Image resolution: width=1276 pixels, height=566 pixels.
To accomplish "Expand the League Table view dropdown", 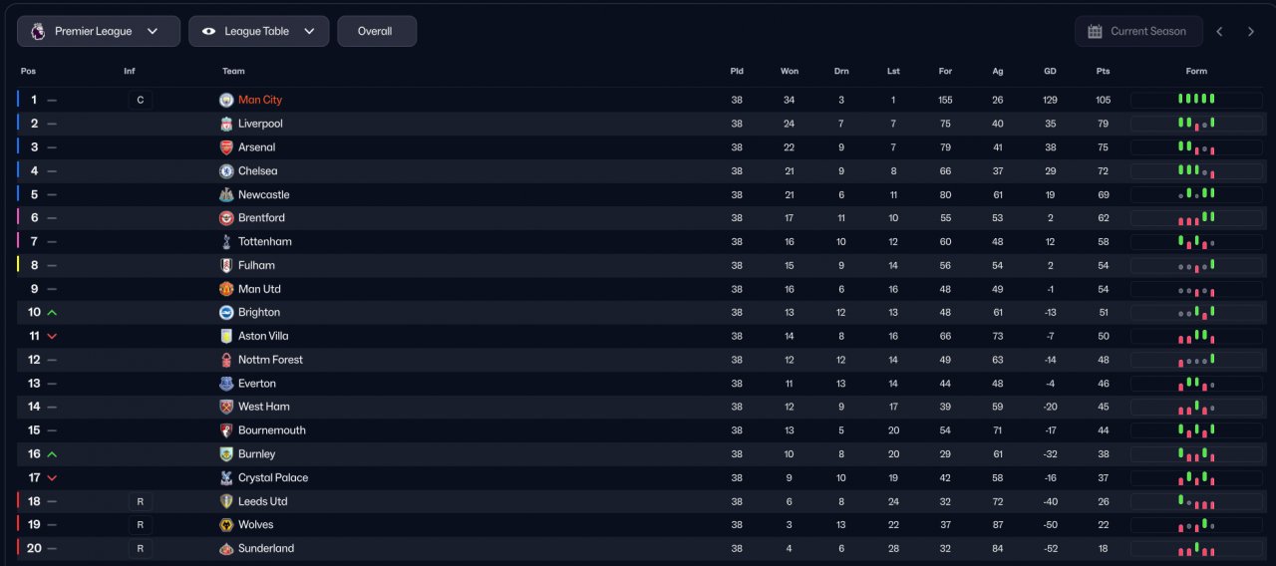I will [x=259, y=31].
